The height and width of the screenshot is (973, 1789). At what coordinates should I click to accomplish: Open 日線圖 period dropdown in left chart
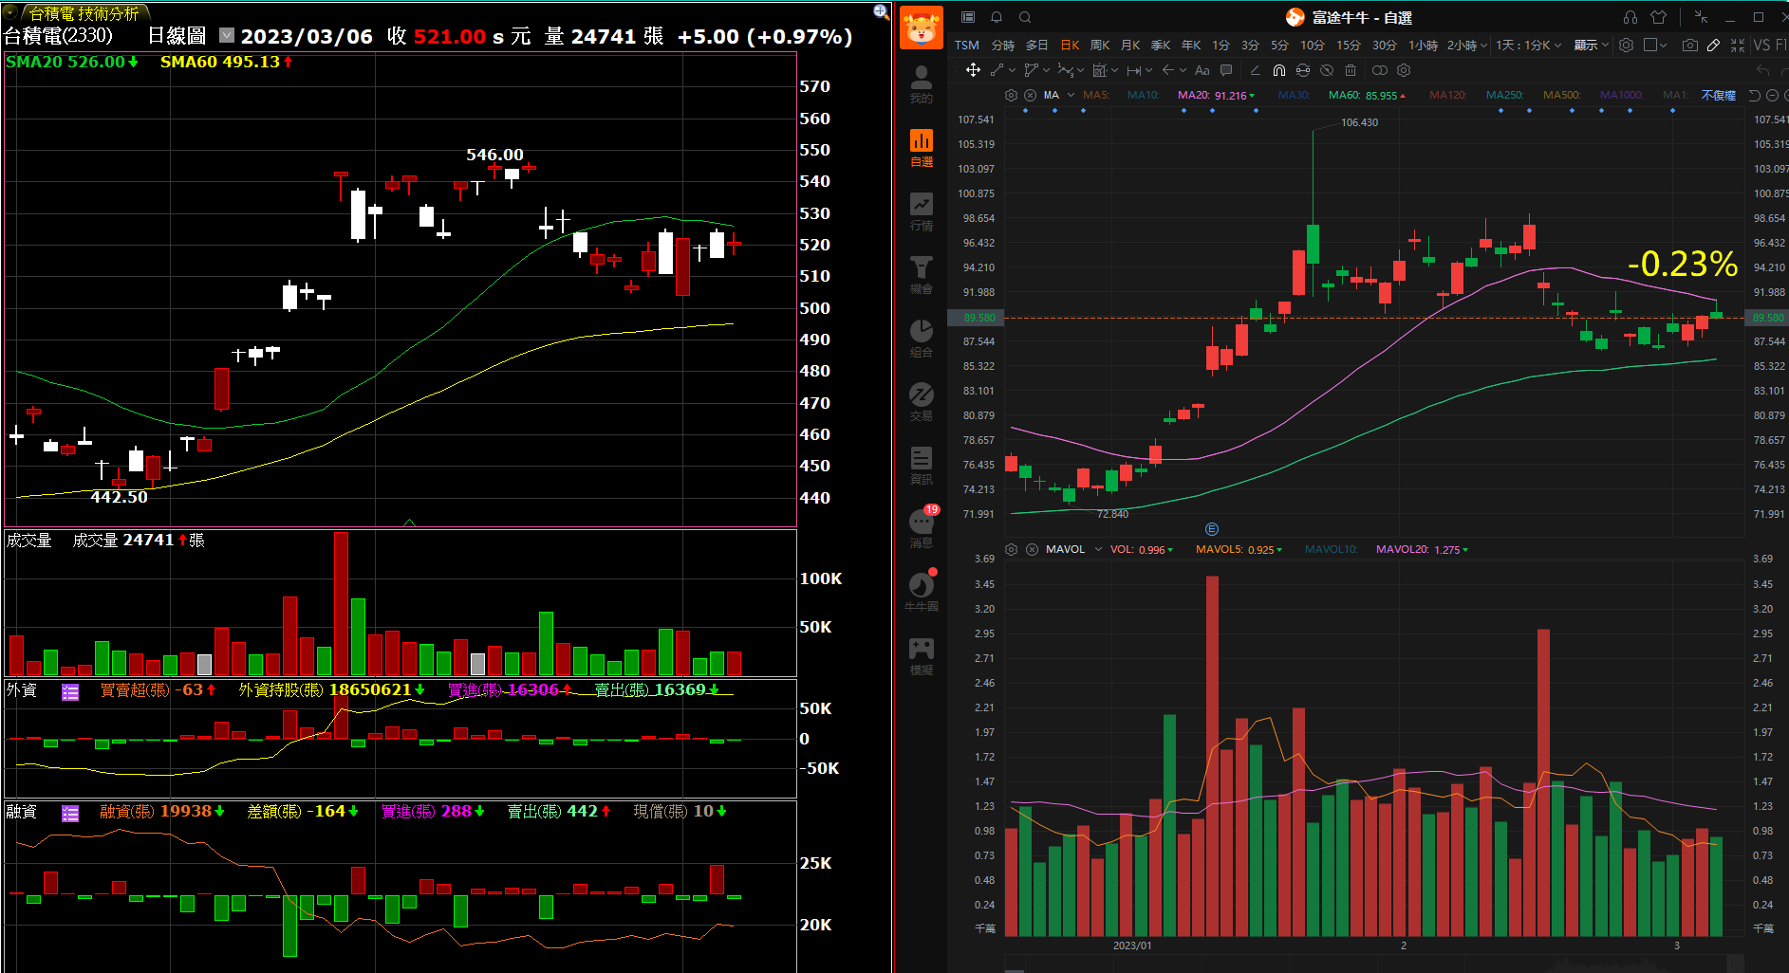[226, 35]
